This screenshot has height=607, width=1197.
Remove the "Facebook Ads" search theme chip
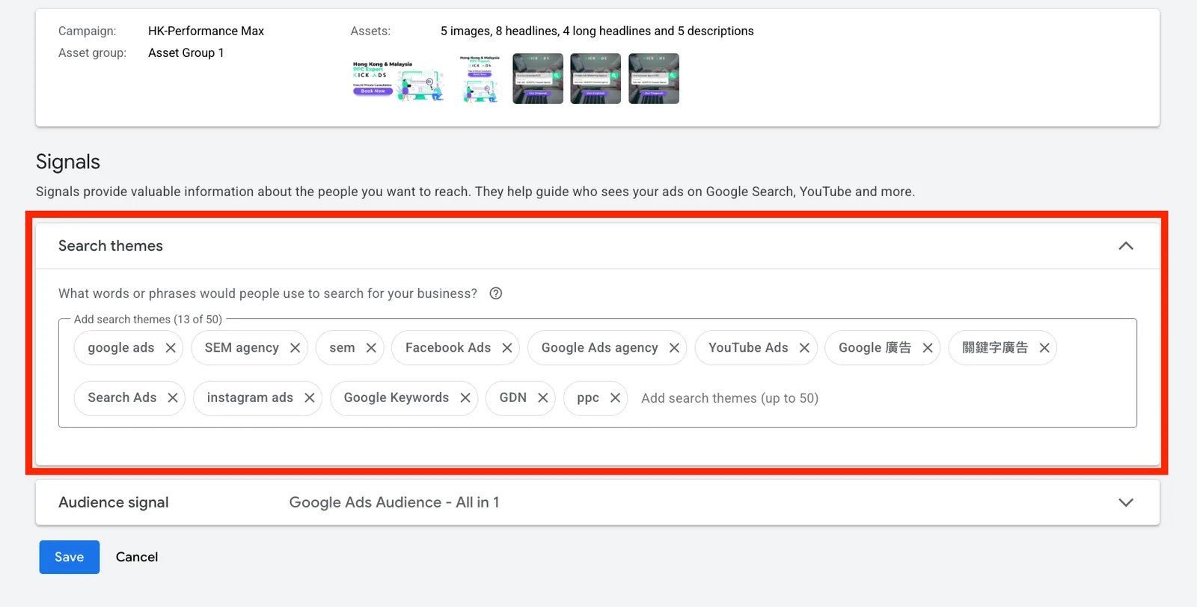click(x=507, y=348)
